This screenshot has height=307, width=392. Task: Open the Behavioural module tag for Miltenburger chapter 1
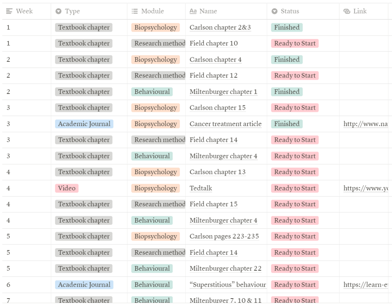152,92
